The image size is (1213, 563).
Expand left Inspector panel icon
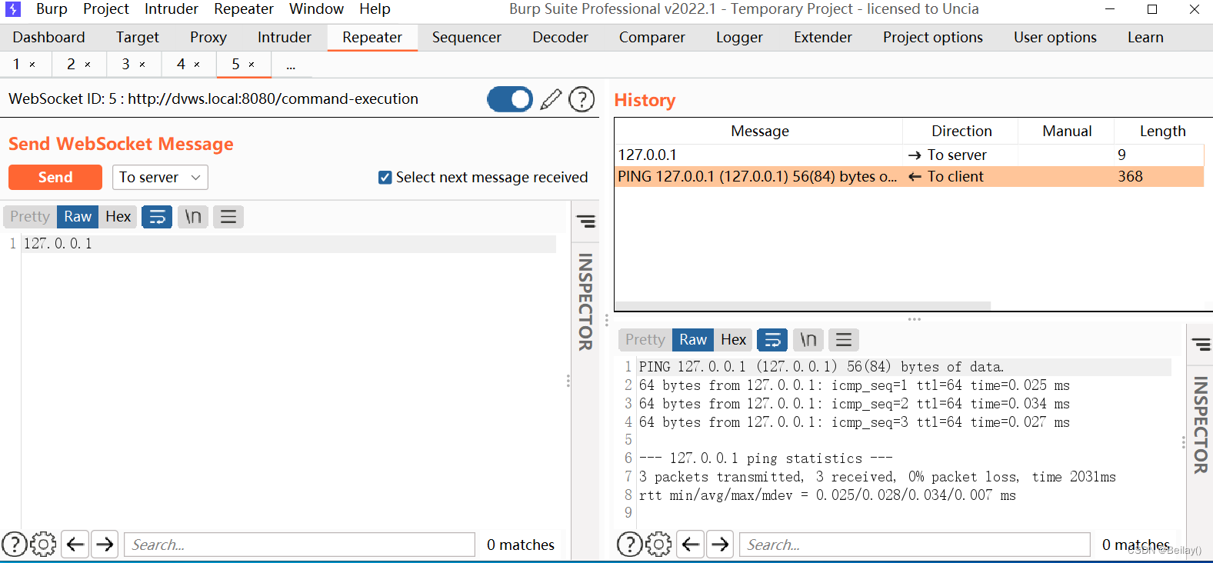coord(586,222)
